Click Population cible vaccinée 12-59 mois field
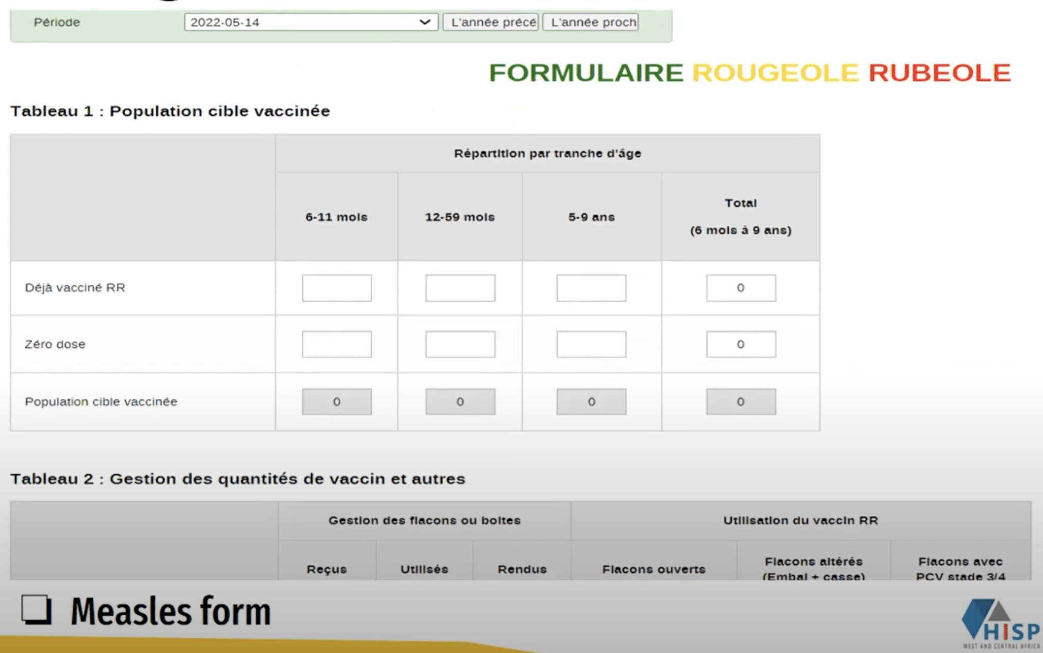Viewport: 1043px width, 653px height. point(460,402)
